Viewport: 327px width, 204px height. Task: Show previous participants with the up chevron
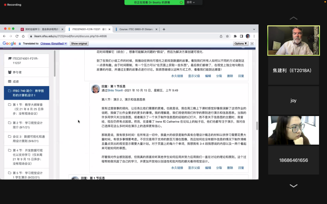[x=293, y=18]
